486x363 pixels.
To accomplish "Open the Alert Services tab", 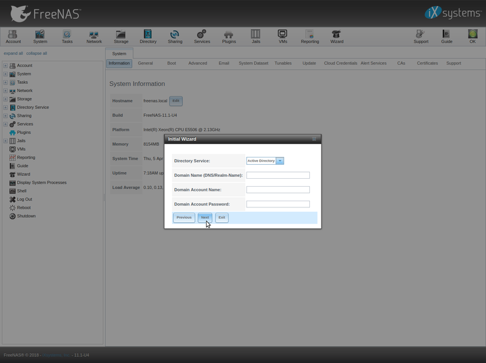I will [374, 63].
